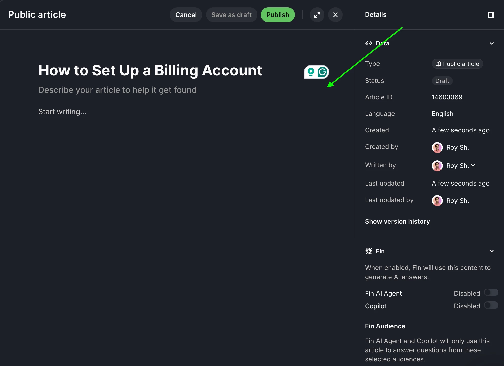Viewport: 504px width, 366px height.
Task: Collapse the Data section chevron
Action: pyautogui.click(x=492, y=43)
